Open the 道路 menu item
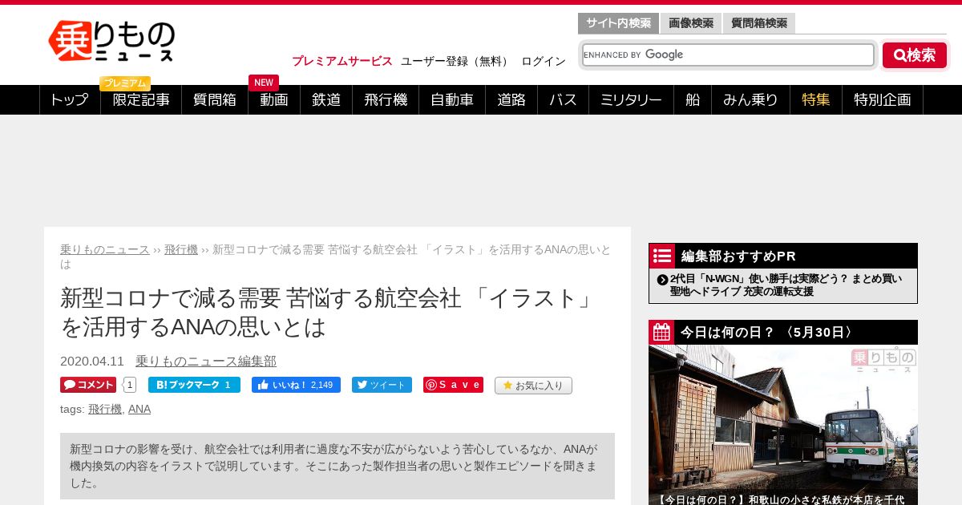The image size is (962, 505). pos(511,99)
